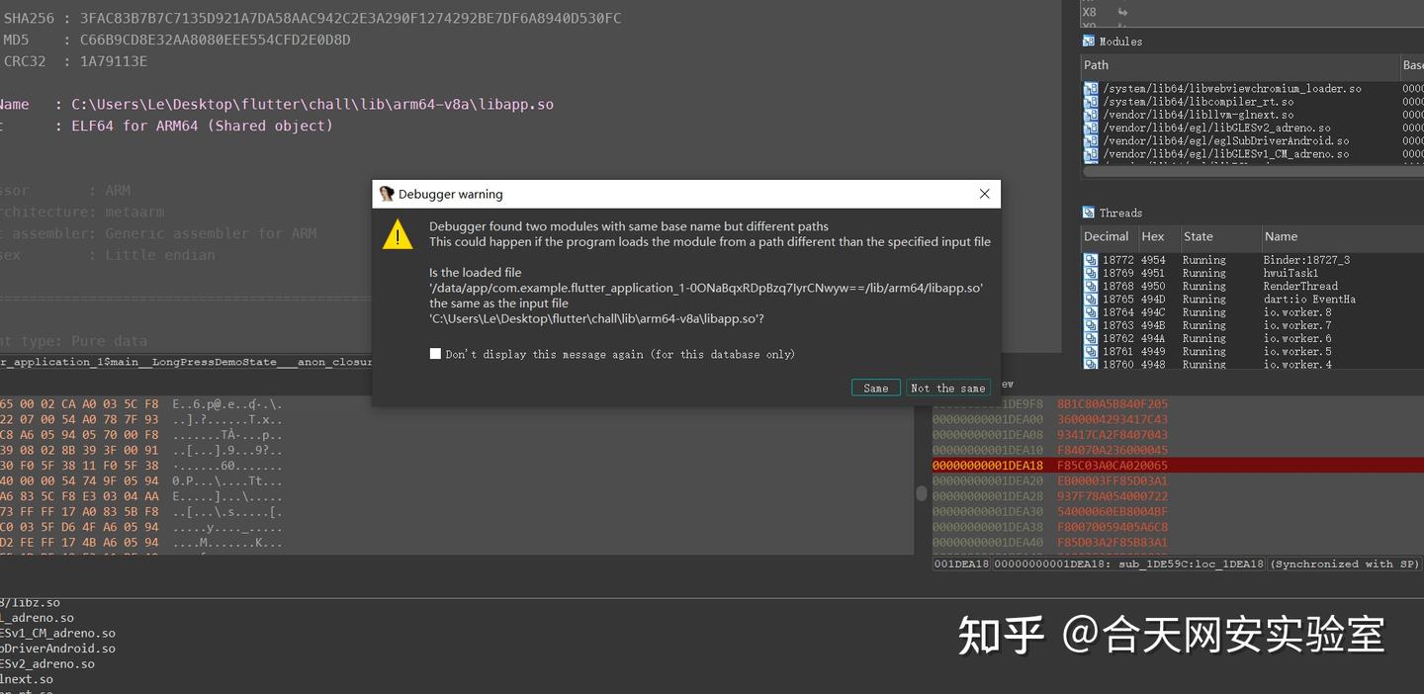
Task: Click the Not the same button
Action: coord(947,388)
